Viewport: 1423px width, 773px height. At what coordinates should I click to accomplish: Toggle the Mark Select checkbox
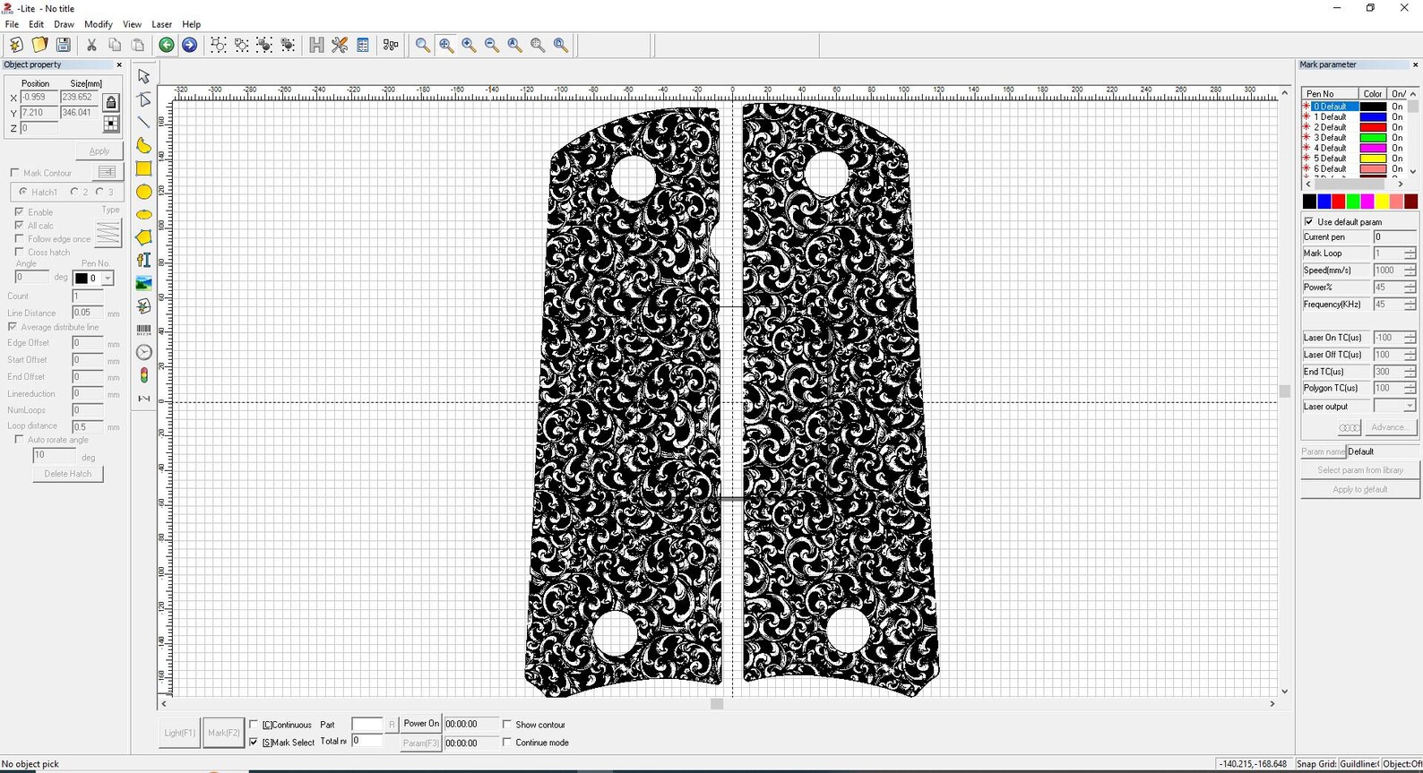point(254,743)
